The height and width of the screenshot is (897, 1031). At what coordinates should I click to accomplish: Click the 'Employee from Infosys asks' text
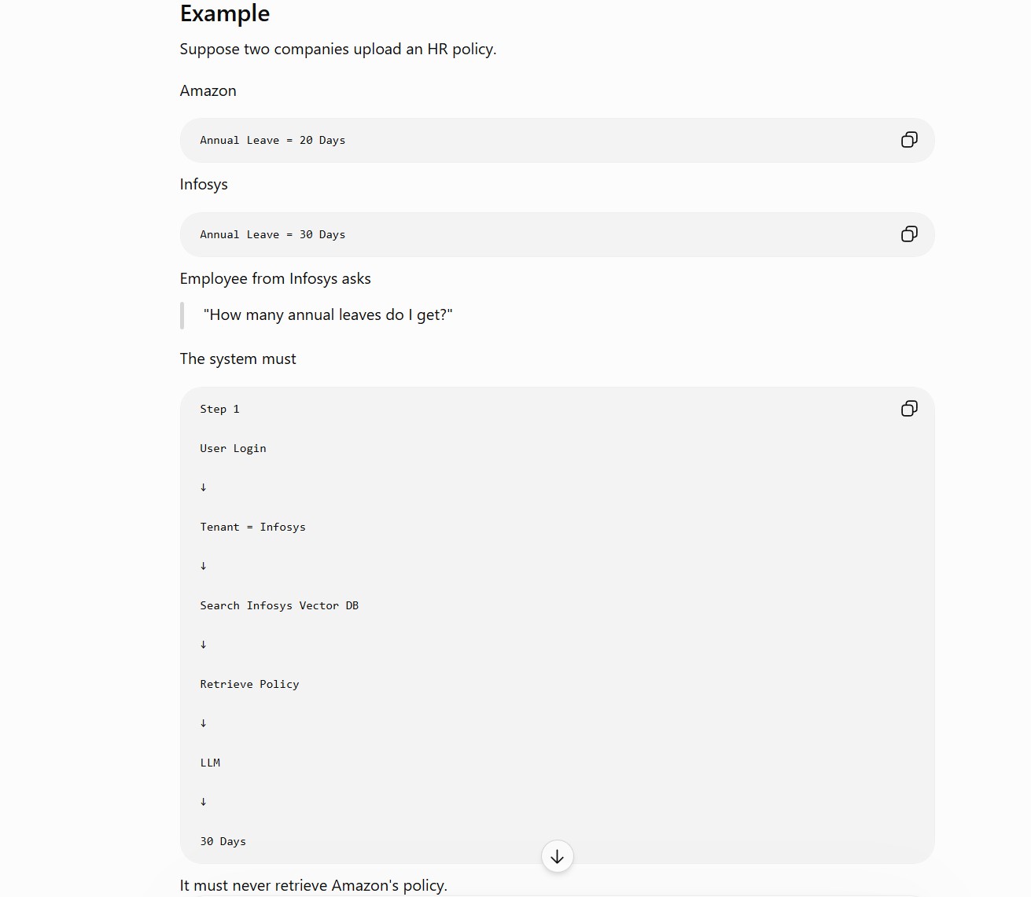(x=275, y=278)
